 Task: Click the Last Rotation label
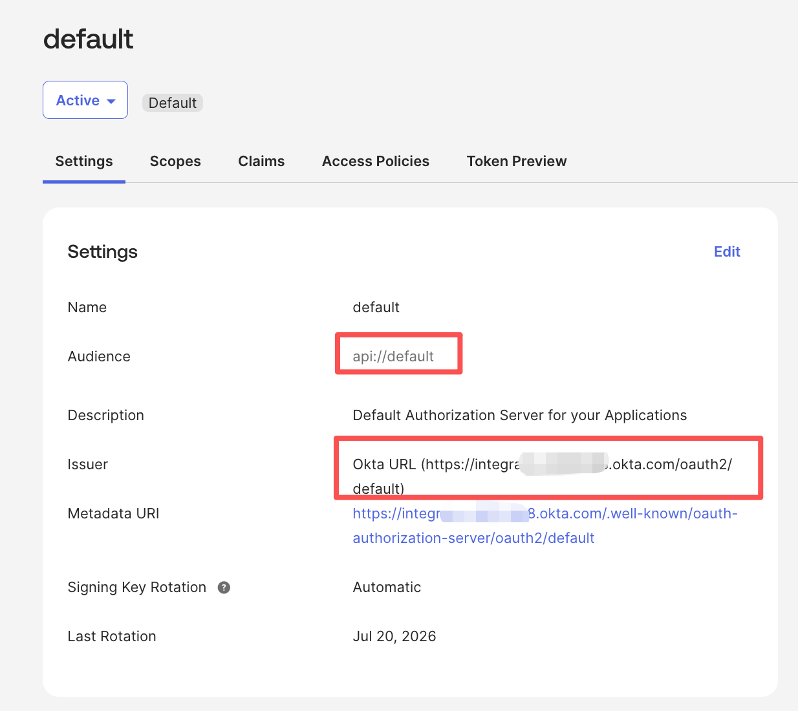tap(112, 637)
